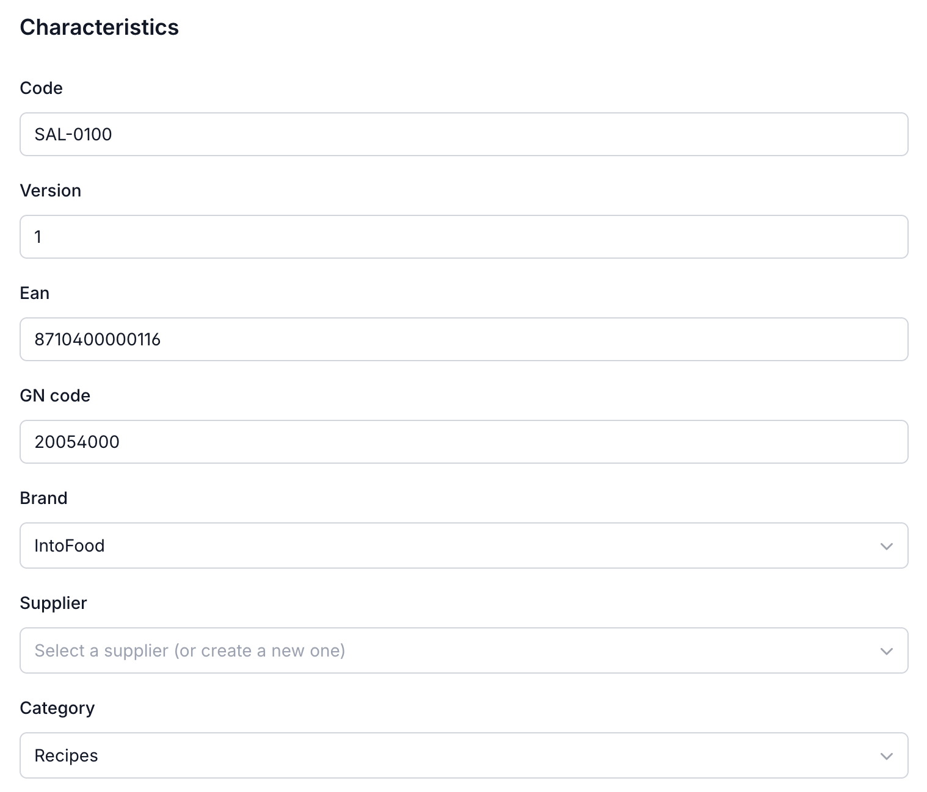Click the Version label
Screen dimensions: 927x792
[x=51, y=190]
